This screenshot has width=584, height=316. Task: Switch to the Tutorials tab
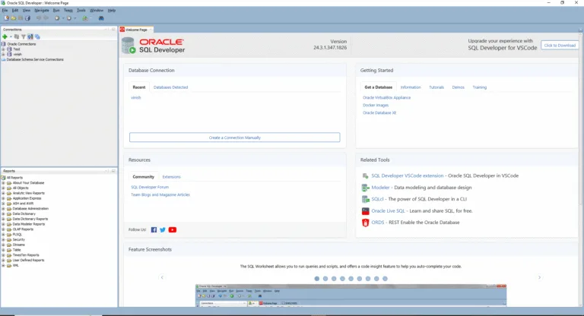click(x=436, y=87)
